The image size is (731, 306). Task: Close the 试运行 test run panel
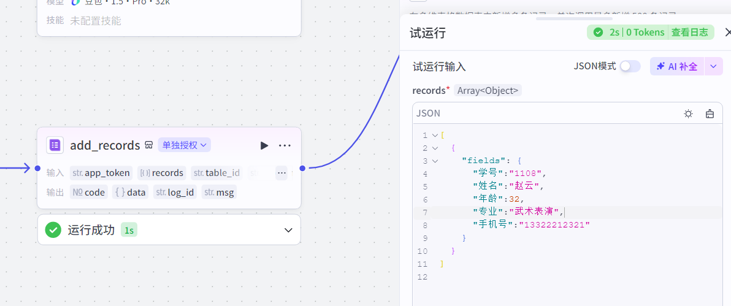pyautogui.click(x=727, y=33)
